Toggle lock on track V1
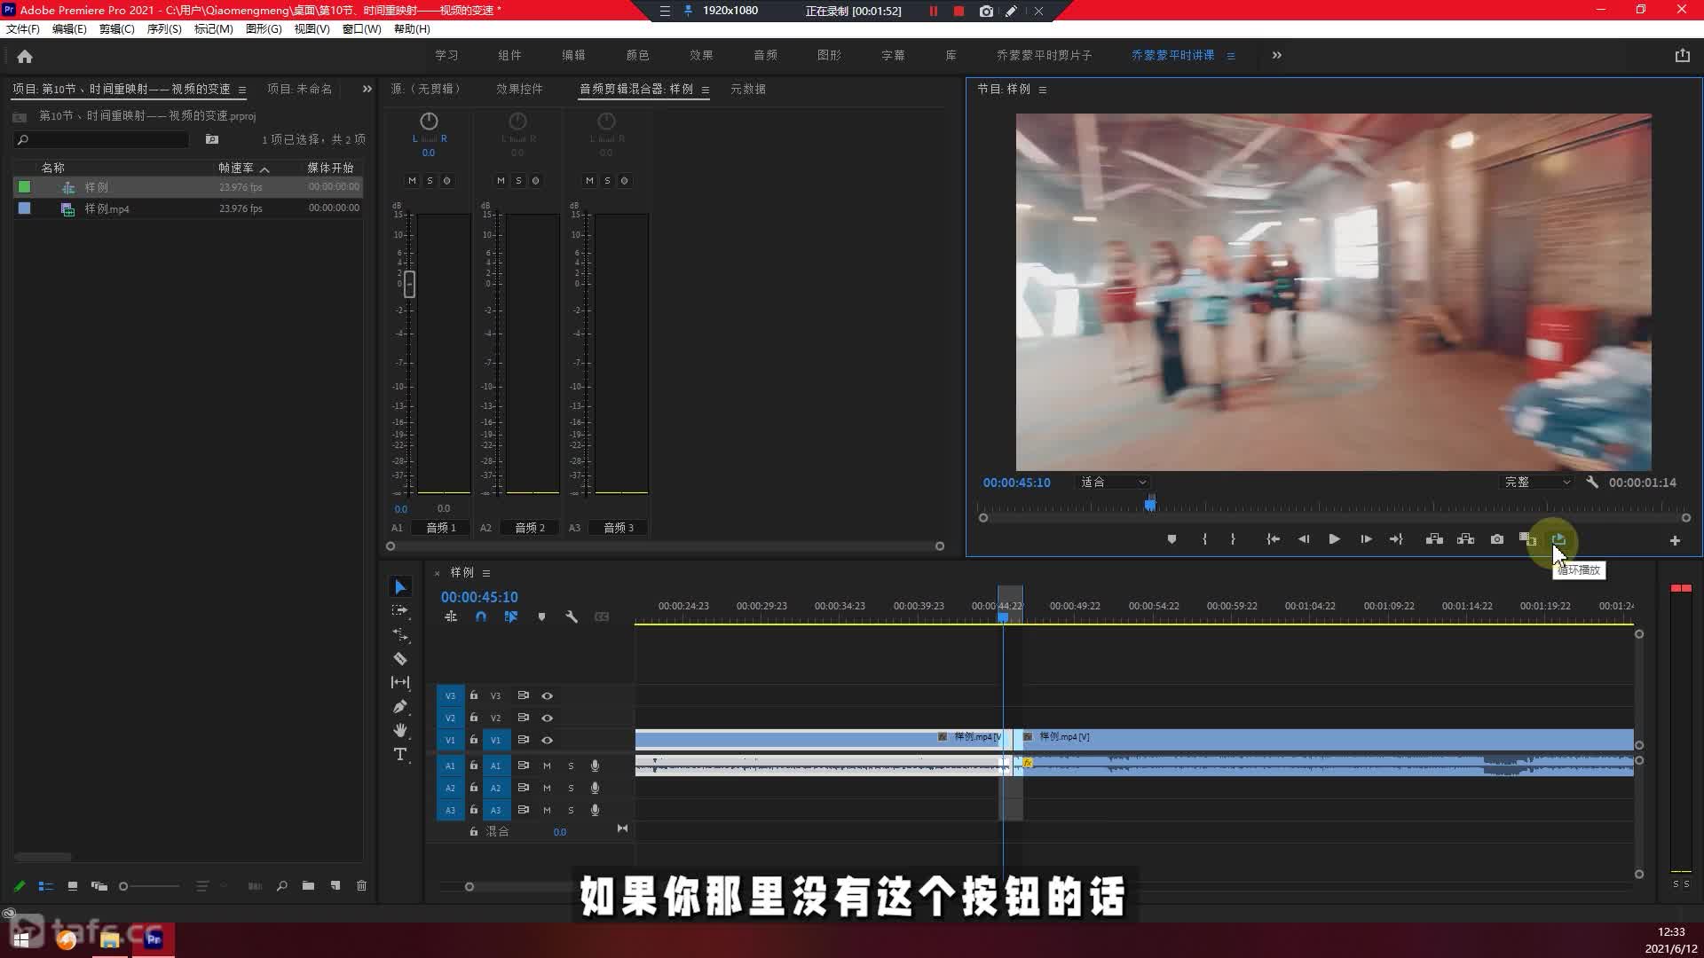 coord(474,740)
